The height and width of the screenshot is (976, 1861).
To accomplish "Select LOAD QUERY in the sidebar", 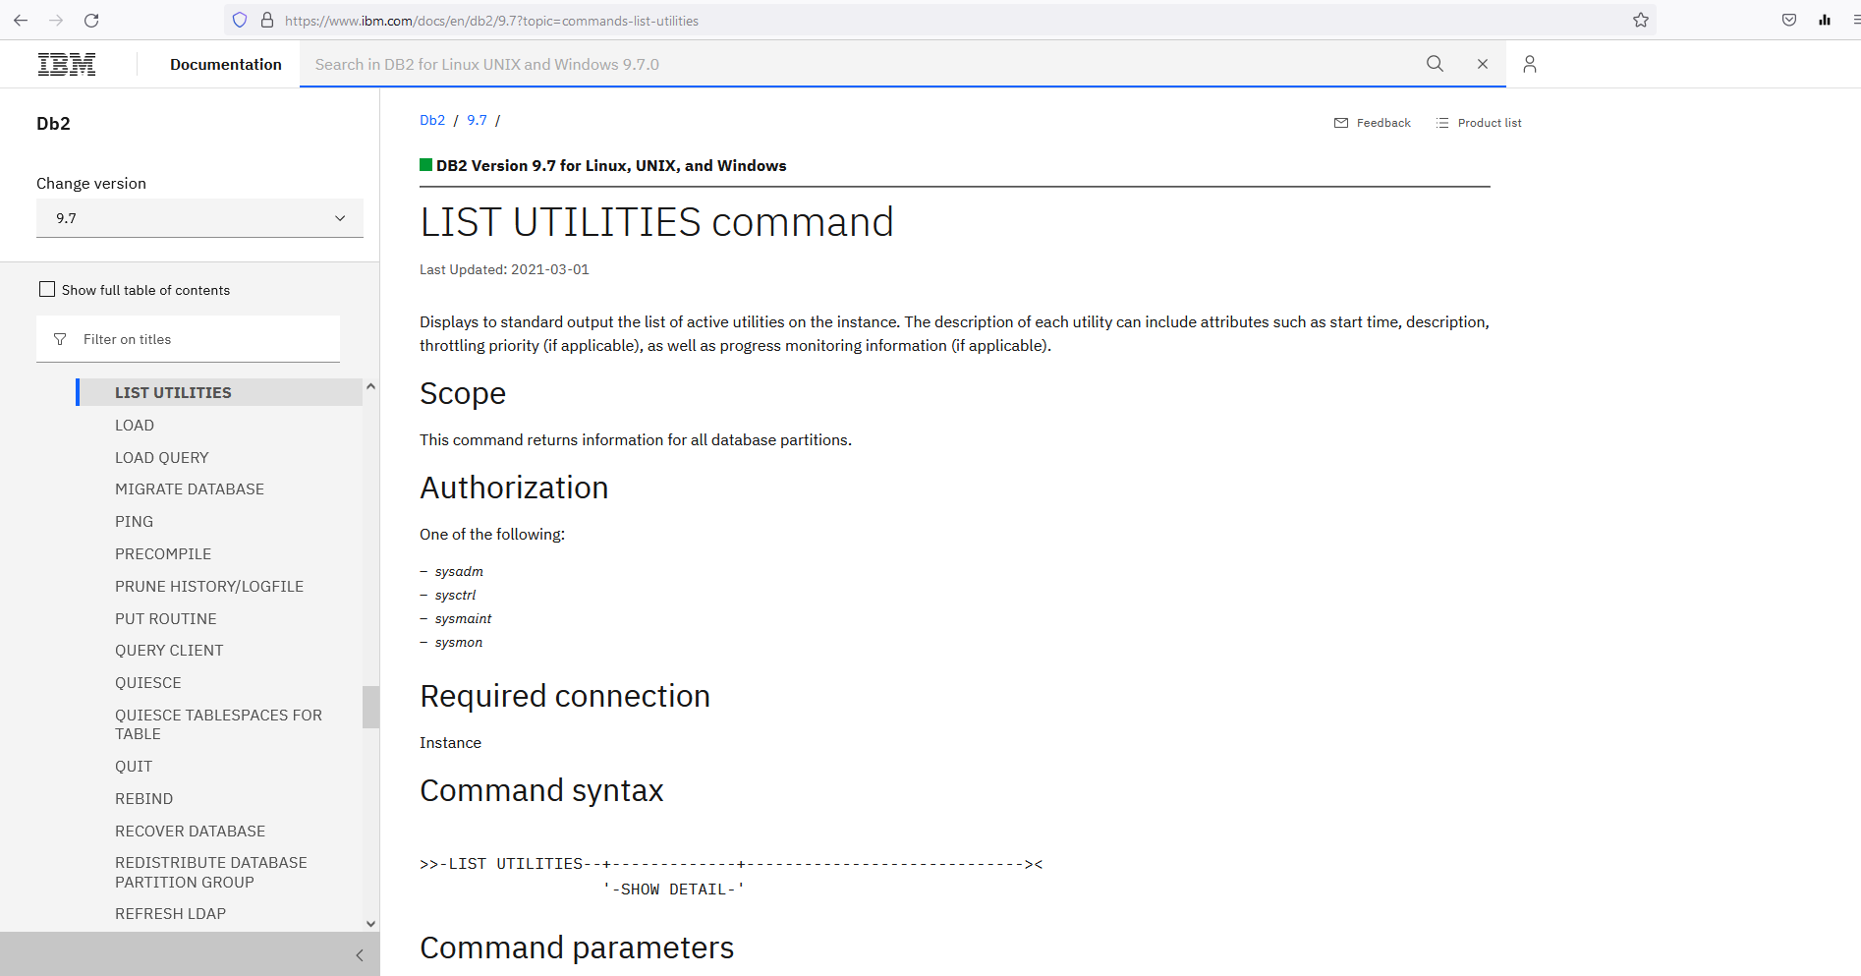I will tap(161, 457).
